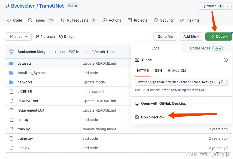Click the Actions tab icon

point(104,20)
